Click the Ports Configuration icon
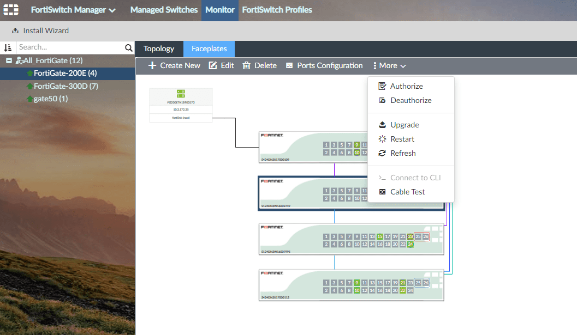The width and height of the screenshot is (577, 335). tap(289, 65)
